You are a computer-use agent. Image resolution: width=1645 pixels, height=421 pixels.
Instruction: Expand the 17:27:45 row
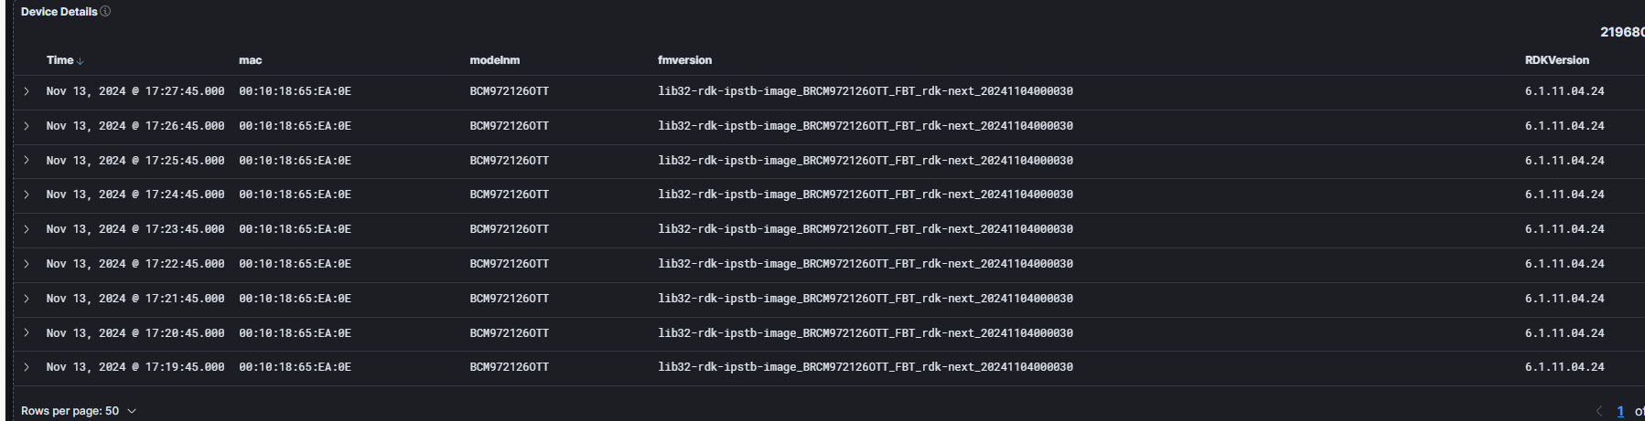pos(27,91)
